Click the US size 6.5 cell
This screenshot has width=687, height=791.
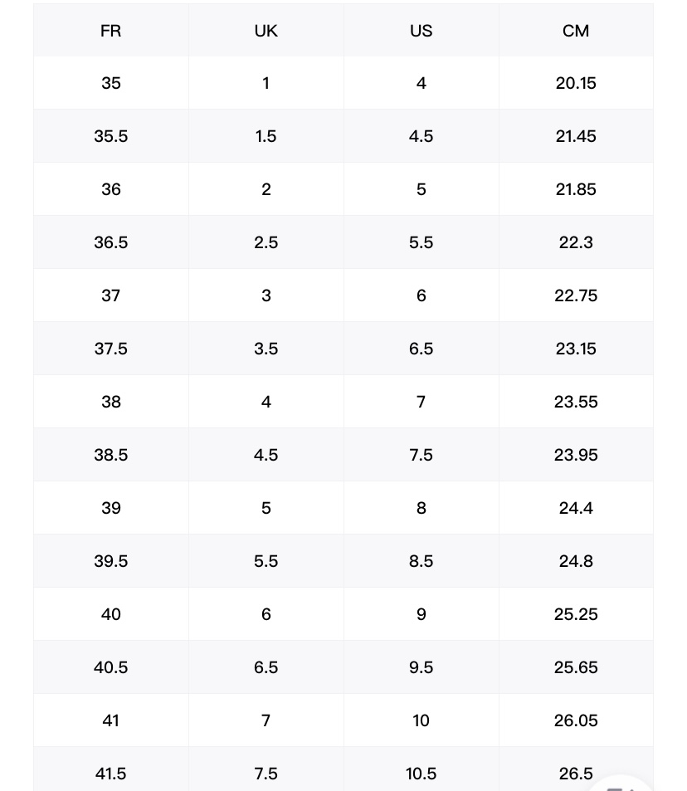(421, 349)
